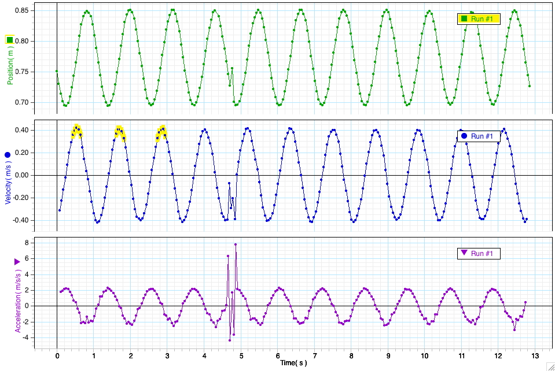Viewport: 555px width, 371px height.
Task: Click the Time( s ) axis label
Action: tap(293, 363)
